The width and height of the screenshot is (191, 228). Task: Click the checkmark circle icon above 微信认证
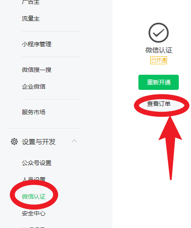[x=159, y=33]
